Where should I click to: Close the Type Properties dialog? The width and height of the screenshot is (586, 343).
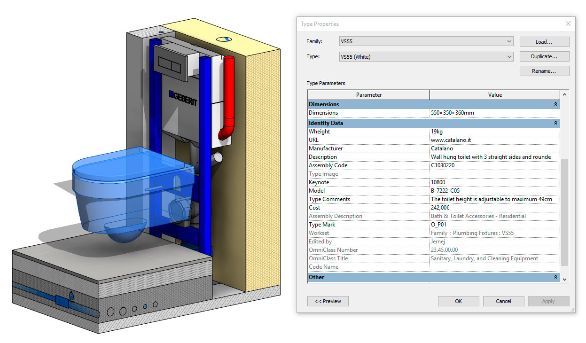click(568, 24)
